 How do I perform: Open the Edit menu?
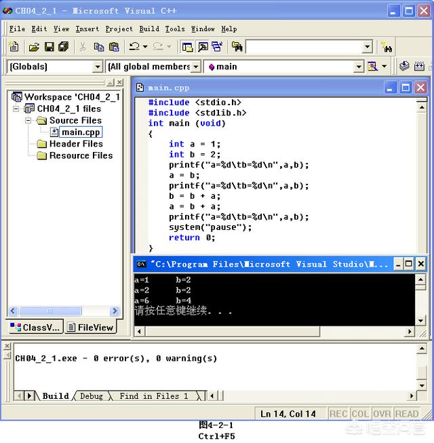[x=39, y=28]
